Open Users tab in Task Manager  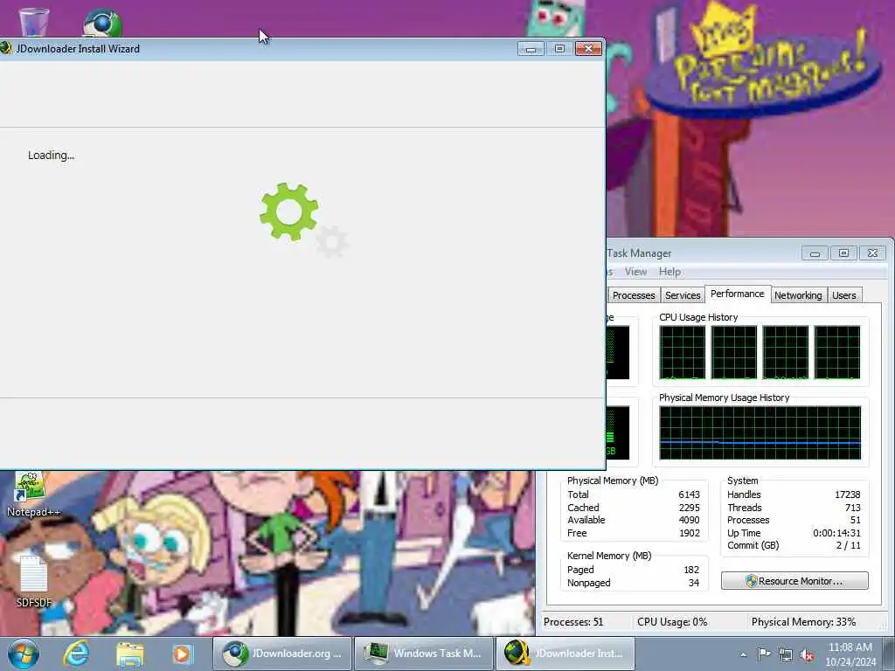point(843,295)
